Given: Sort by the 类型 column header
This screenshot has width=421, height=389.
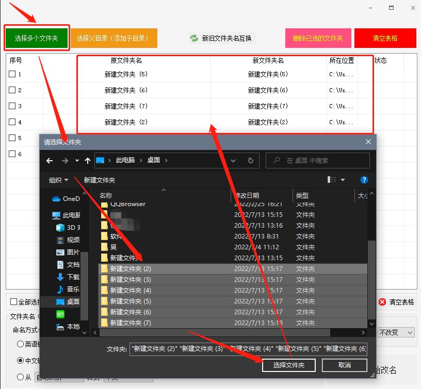Looking at the screenshot, I should (x=302, y=196).
